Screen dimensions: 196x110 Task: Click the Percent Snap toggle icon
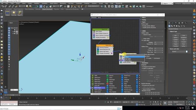coord(79,6)
